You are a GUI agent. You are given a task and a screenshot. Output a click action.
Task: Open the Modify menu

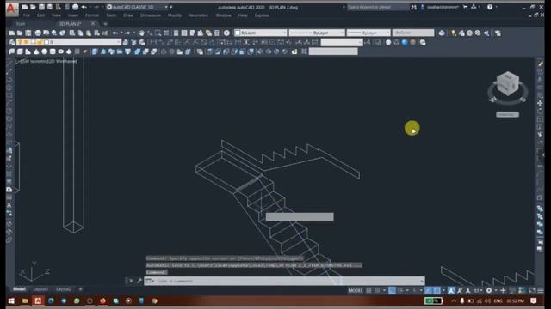pos(174,15)
